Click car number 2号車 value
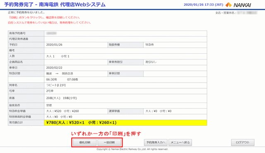The height and width of the screenshot is (153, 265). click(50, 91)
